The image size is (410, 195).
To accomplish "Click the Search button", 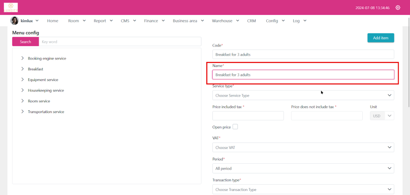I will pos(26,42).
